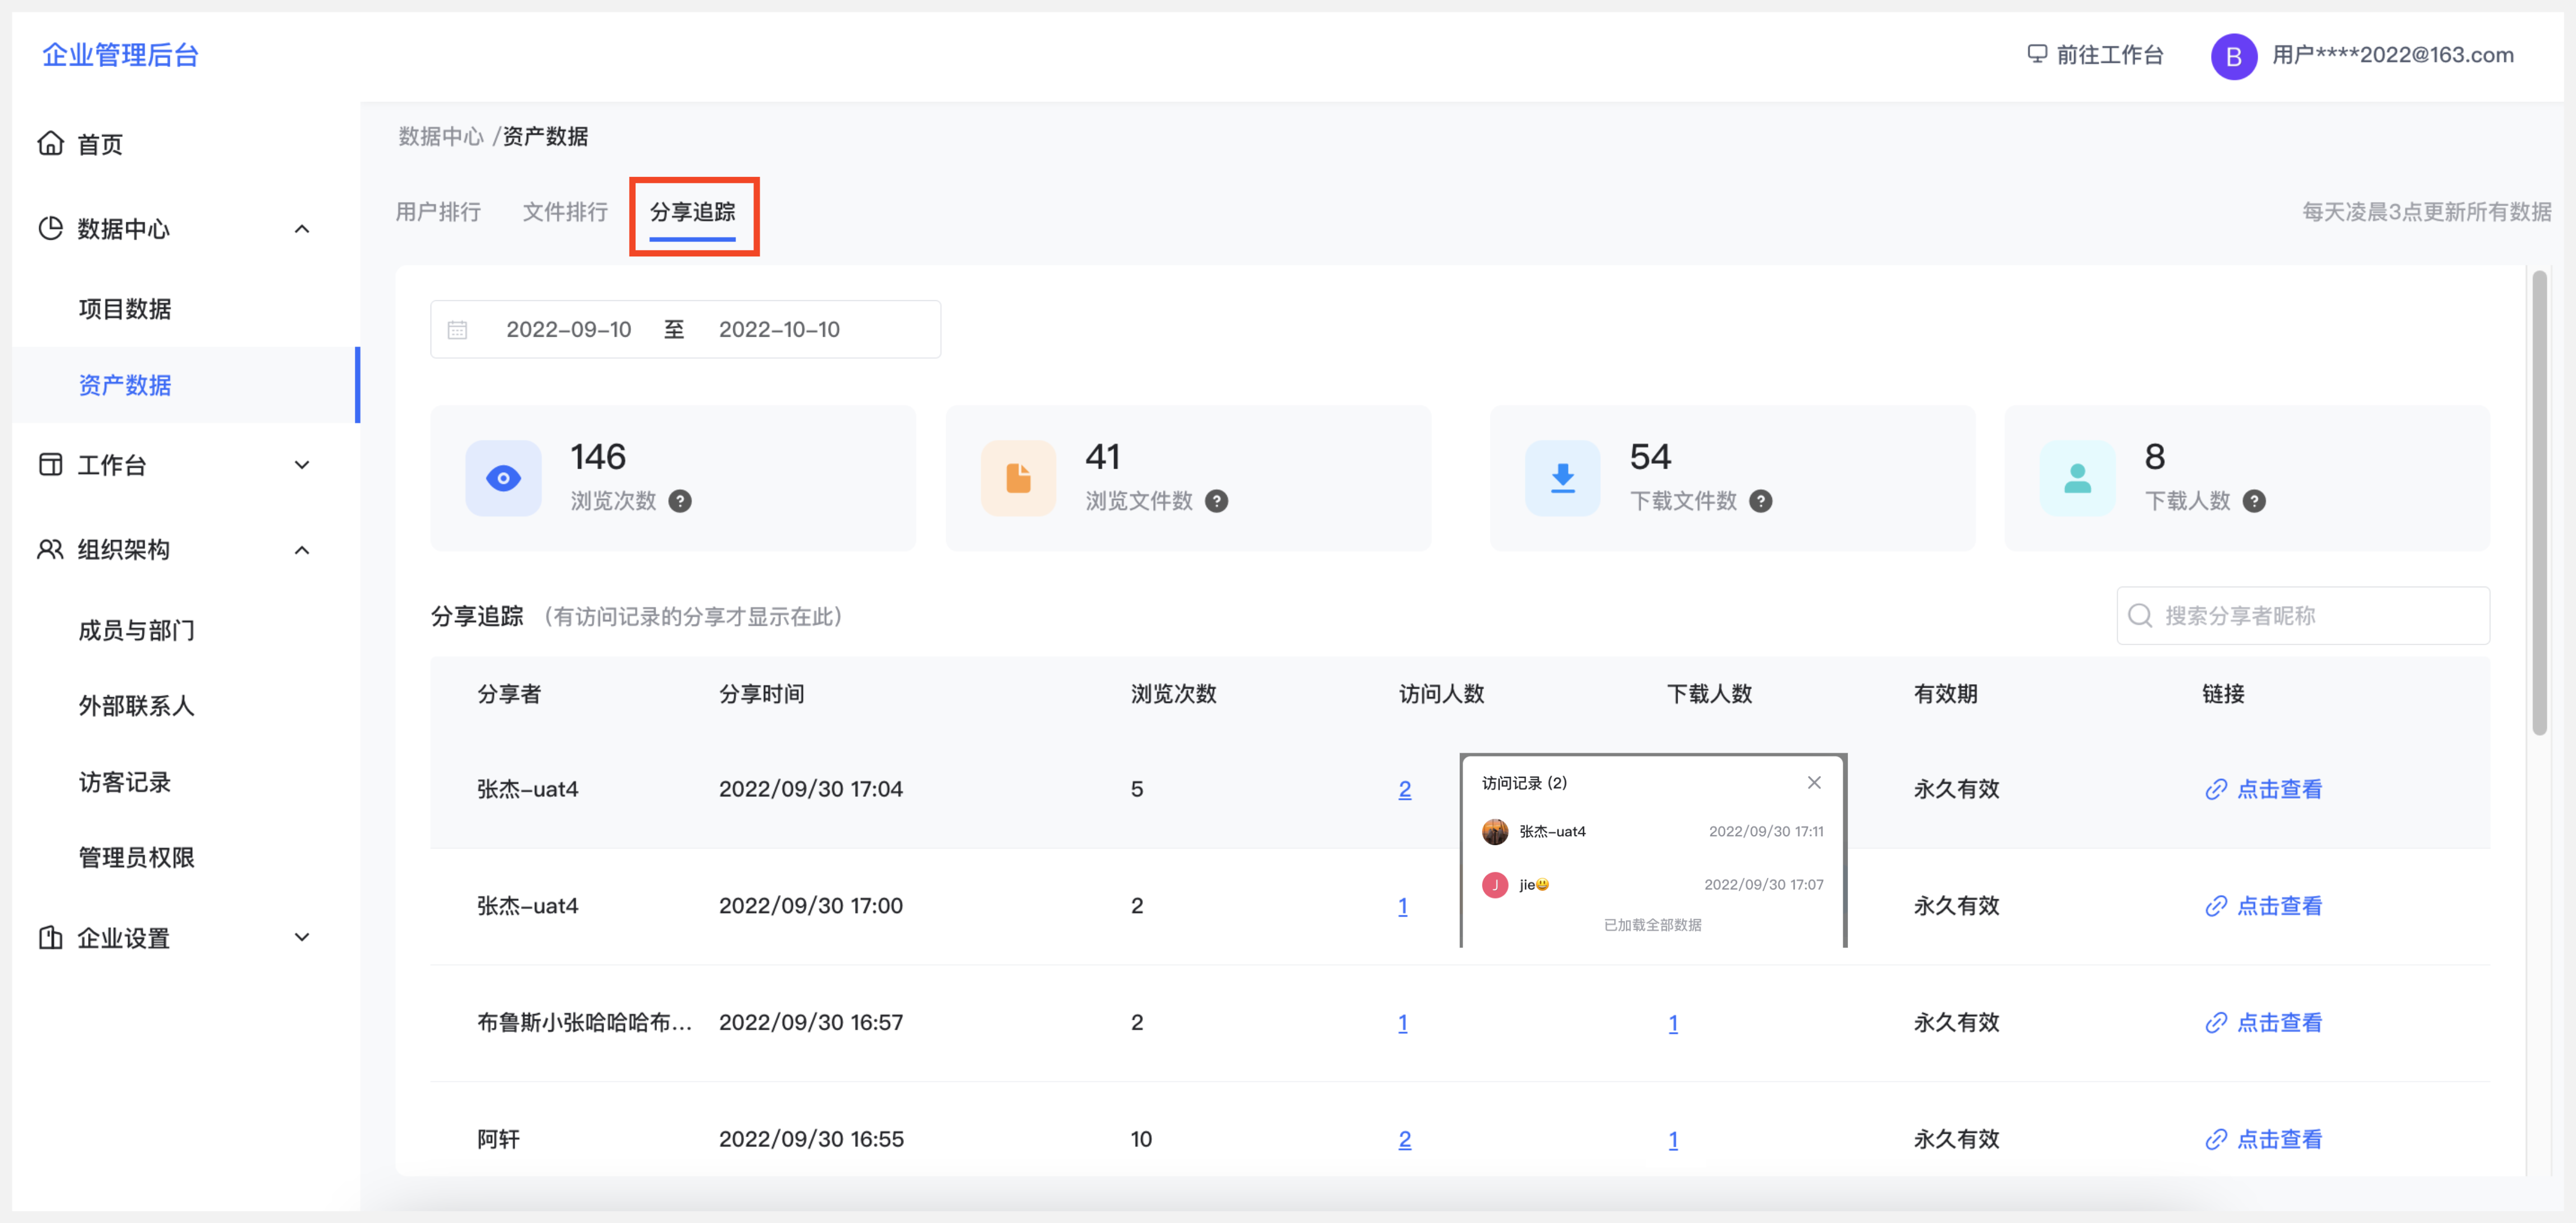Open 访问人数 1 in 17:00 row
Viewport: 2576px width, 1223px height.
click(x=1403, y=907)
